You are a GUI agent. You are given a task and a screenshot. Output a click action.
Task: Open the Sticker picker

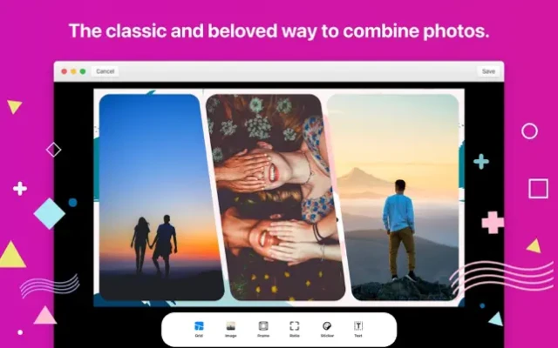(327, 328)
